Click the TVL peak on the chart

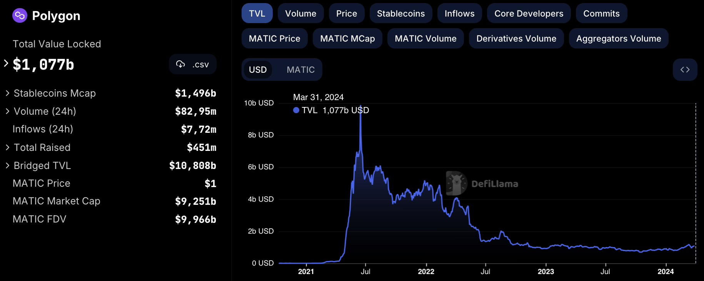[360, 106]
